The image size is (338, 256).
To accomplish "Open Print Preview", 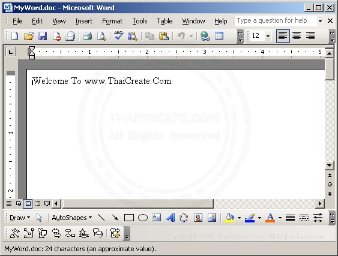I will (101, 36).
